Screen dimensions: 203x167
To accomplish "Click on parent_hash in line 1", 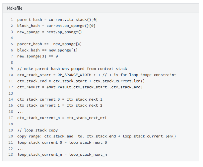I will 30,19.
